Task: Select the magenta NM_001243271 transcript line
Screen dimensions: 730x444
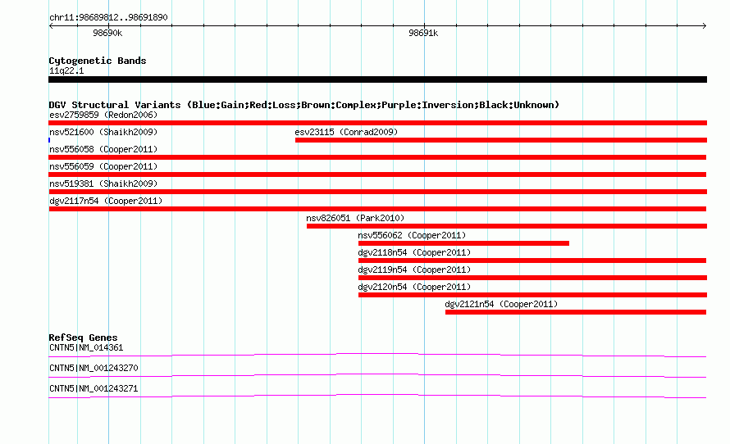Action: [377, 396]
